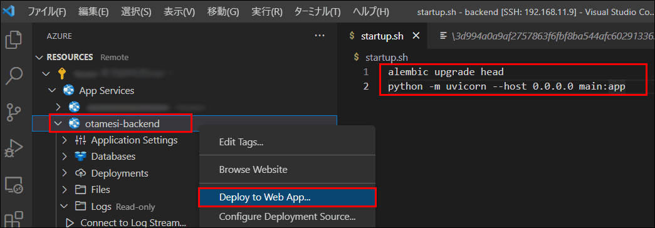Click the Files folder icon
This screenshot has height=228, width=655.
tap(81, 190)
